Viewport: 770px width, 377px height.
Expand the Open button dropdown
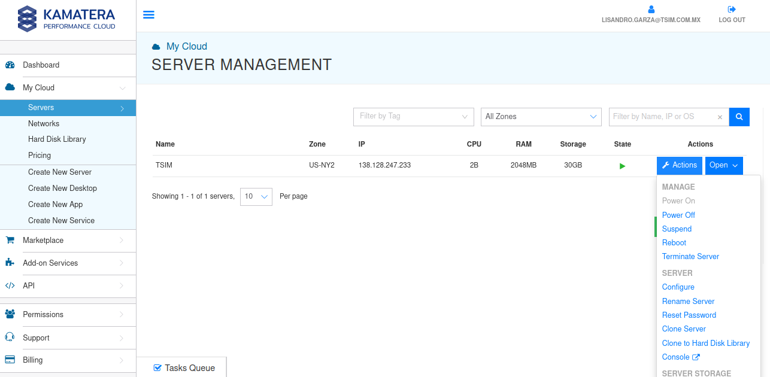click(x=724, y=165)
